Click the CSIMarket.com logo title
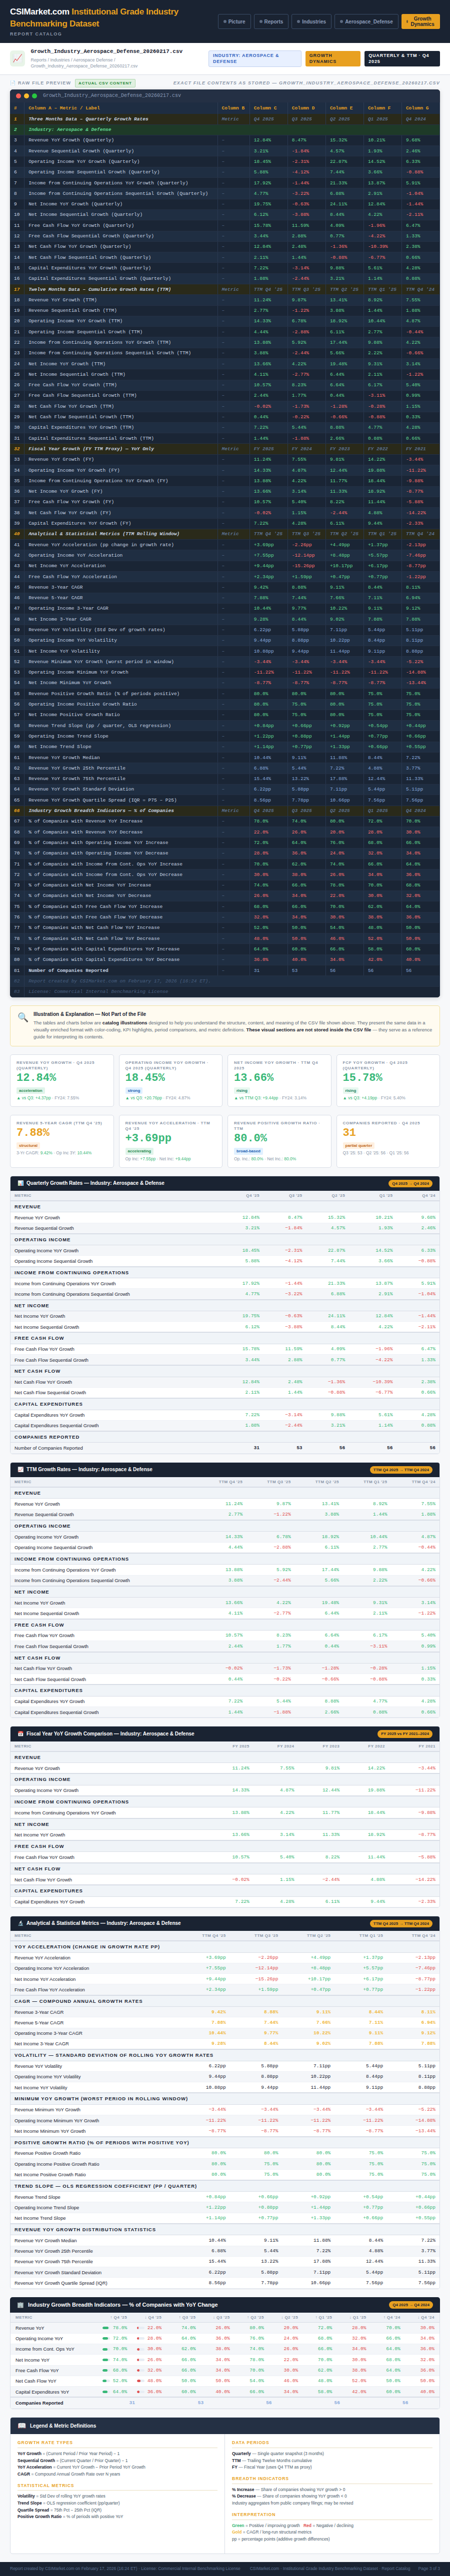This screenshot has height=2576, width=450. [94, 18]
